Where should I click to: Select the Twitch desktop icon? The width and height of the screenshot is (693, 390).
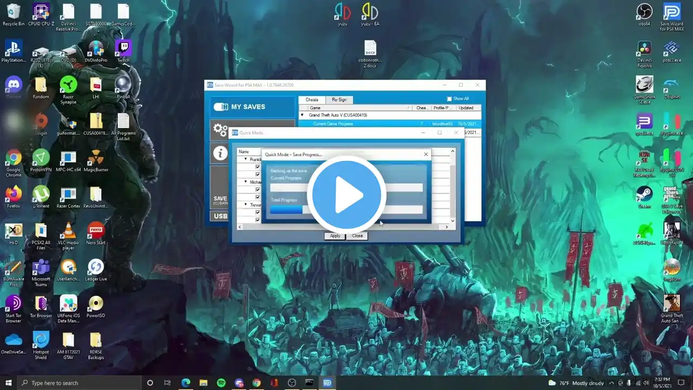point(123,51)
